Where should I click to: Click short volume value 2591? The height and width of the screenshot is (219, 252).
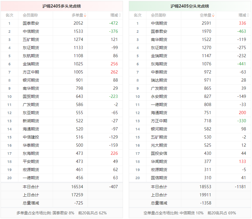click(206, 23)
